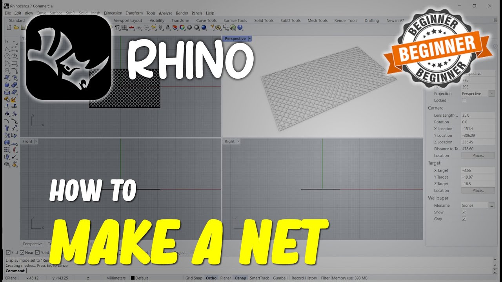Click the Check objects checkmark icon
The image size is (502, 282).
(15, 157)
